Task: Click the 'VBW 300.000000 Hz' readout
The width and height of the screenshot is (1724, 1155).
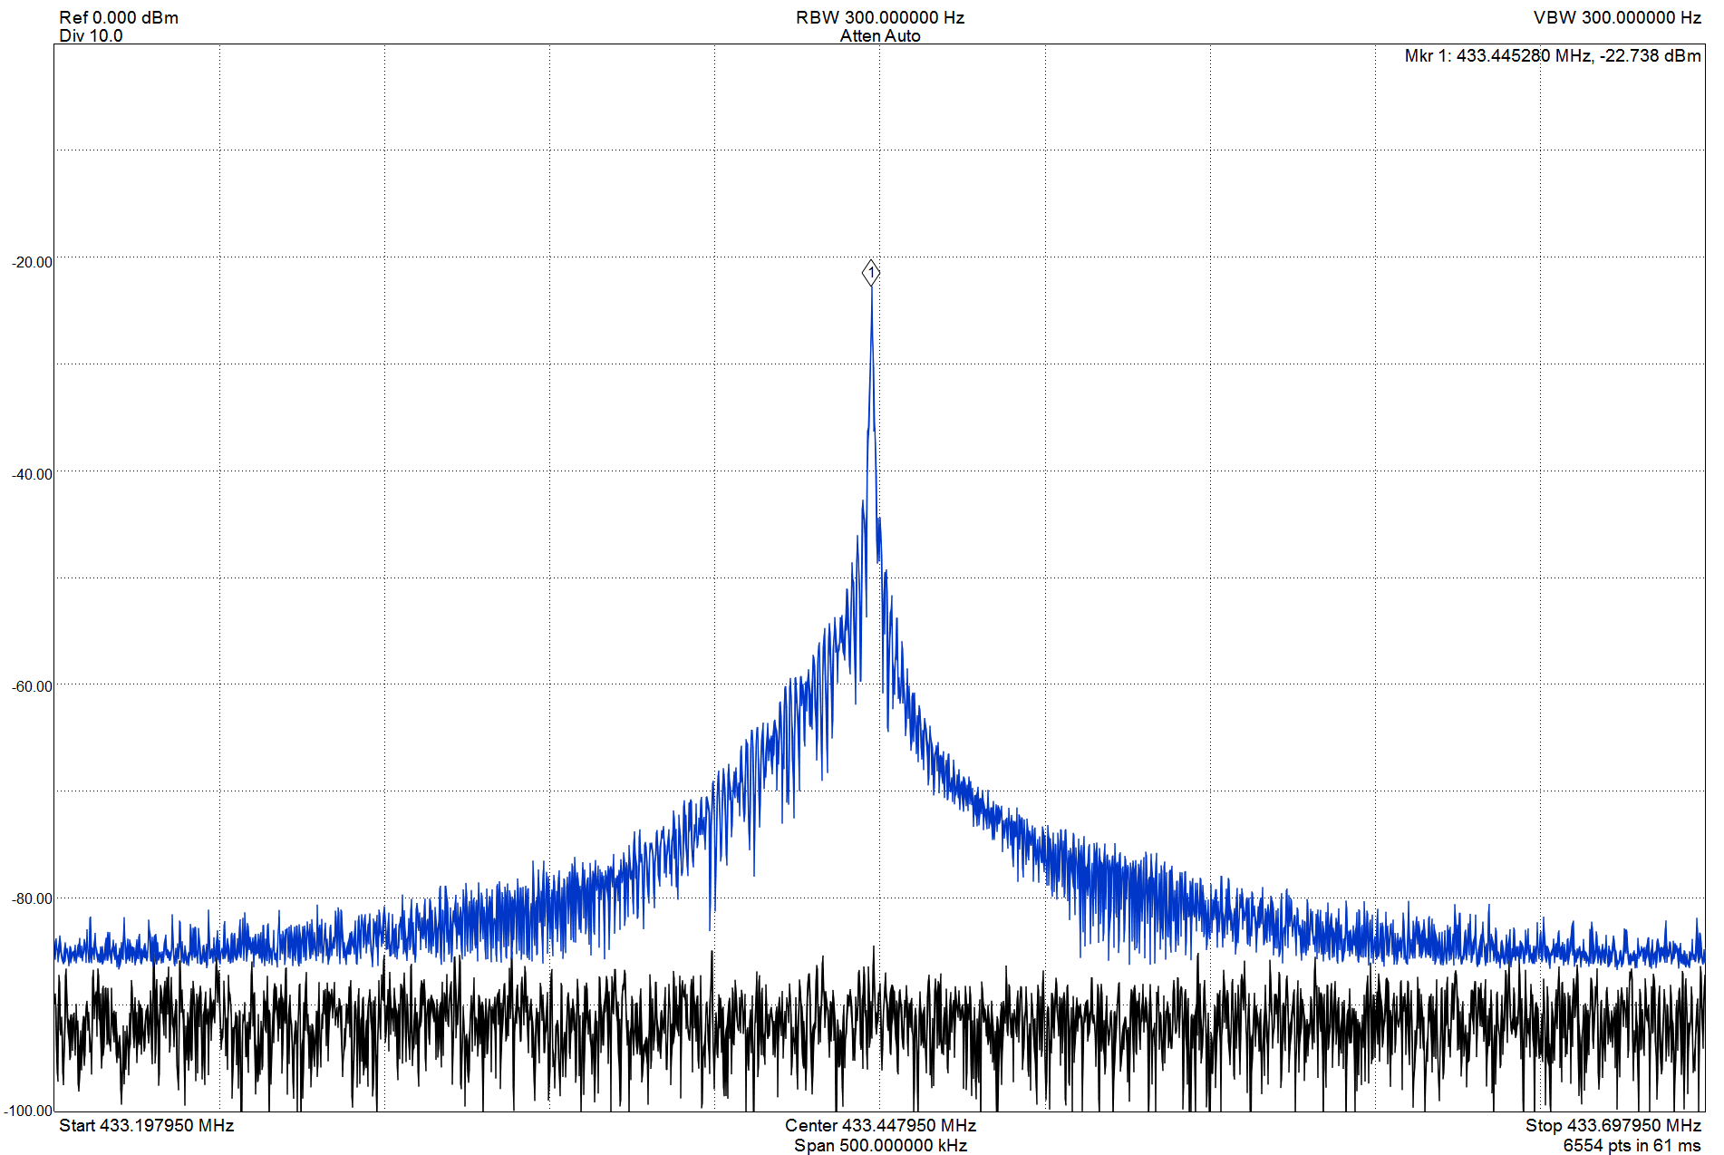Action: point(1617,17)
